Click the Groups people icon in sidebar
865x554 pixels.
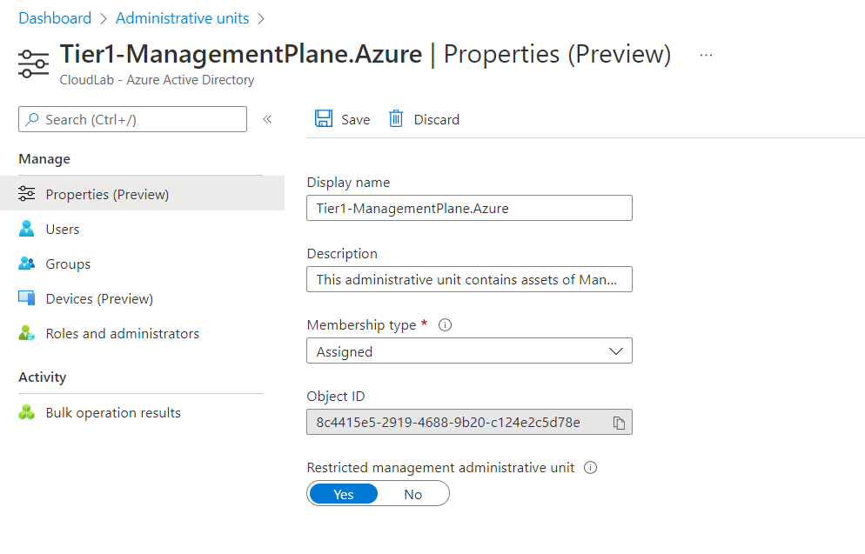tap(26, 264)
